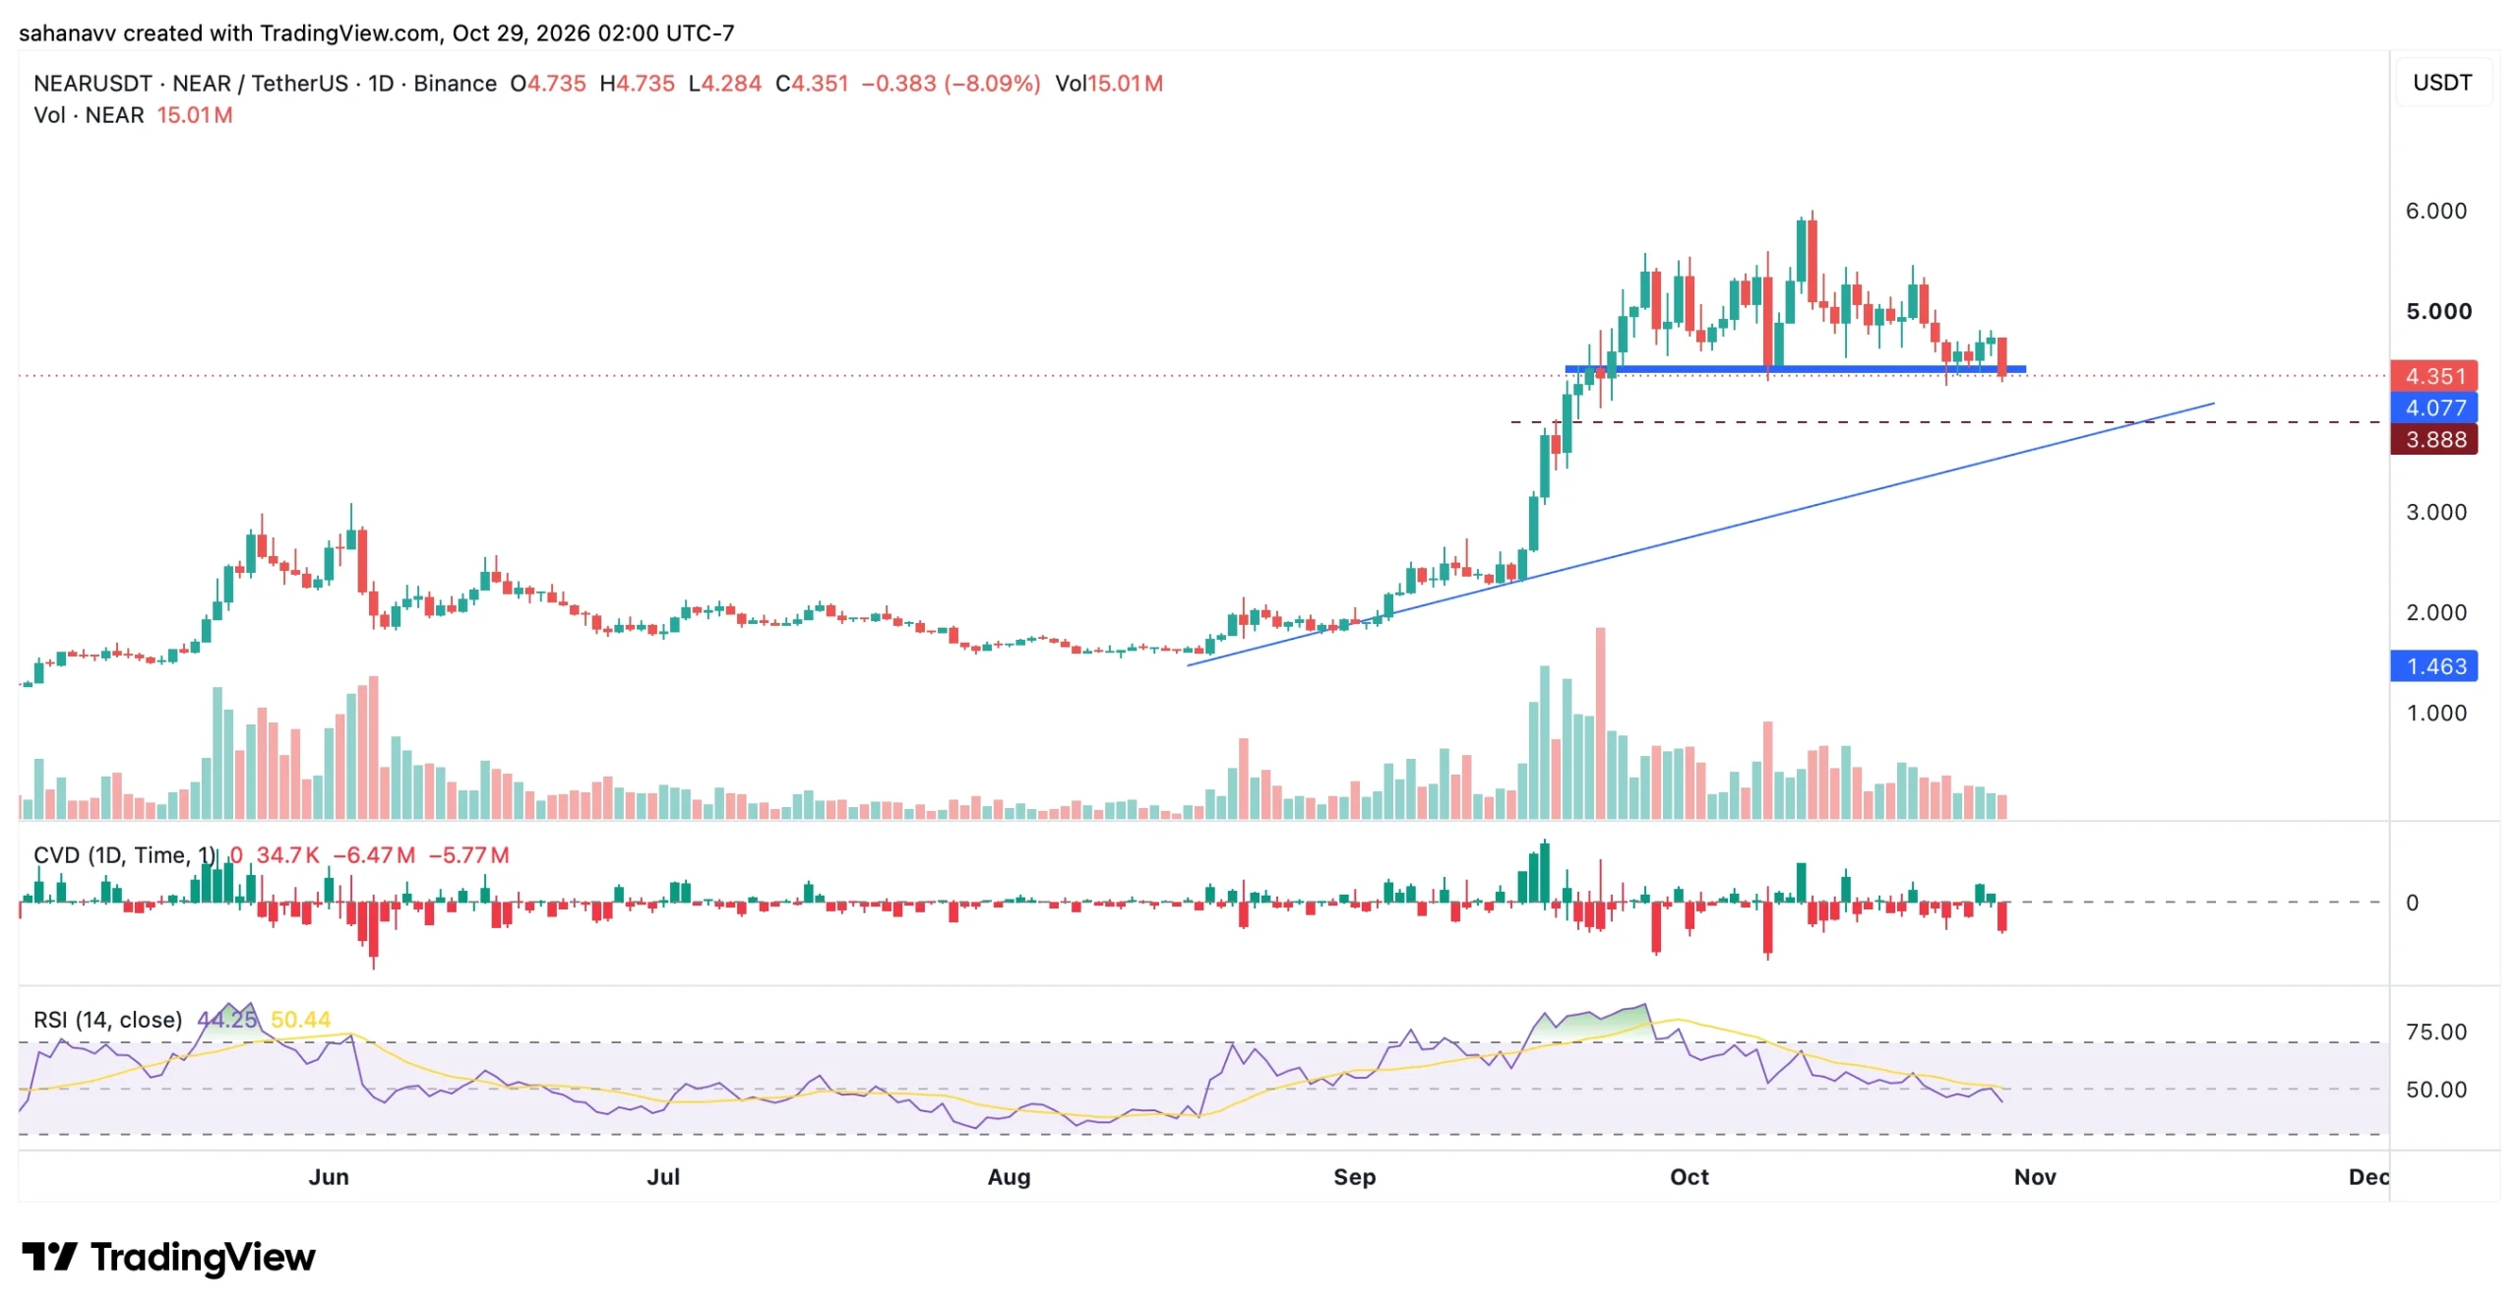Viewport: 2519px width, 1313px height.
Task: Select the Vol · NEAR indicator legend
Action: pos(89,115)
